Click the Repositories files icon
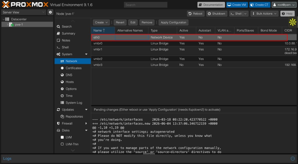 click(x=62, y=117)
